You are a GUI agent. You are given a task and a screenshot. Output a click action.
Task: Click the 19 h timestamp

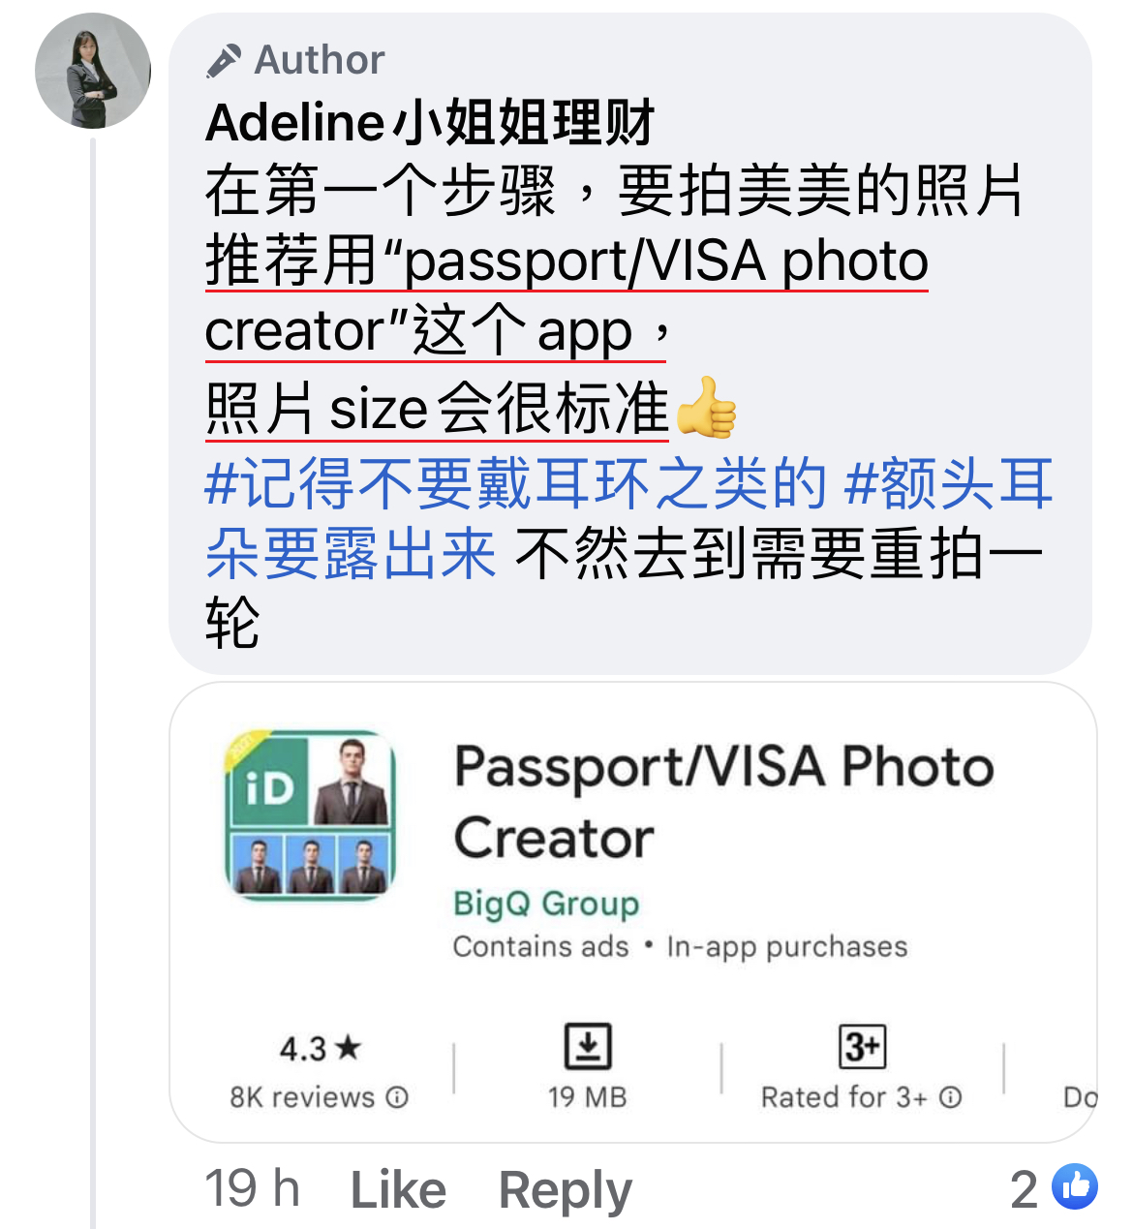[x=253, y=1188]
